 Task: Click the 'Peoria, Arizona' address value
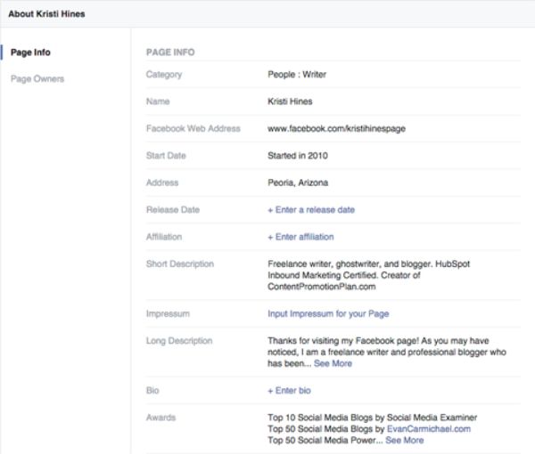pyautogui.click(x=298, y=183)
